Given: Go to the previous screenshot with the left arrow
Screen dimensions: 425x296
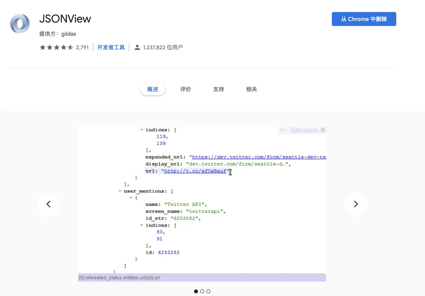Looking at the screenshot, I should click(x=49, y=204).
